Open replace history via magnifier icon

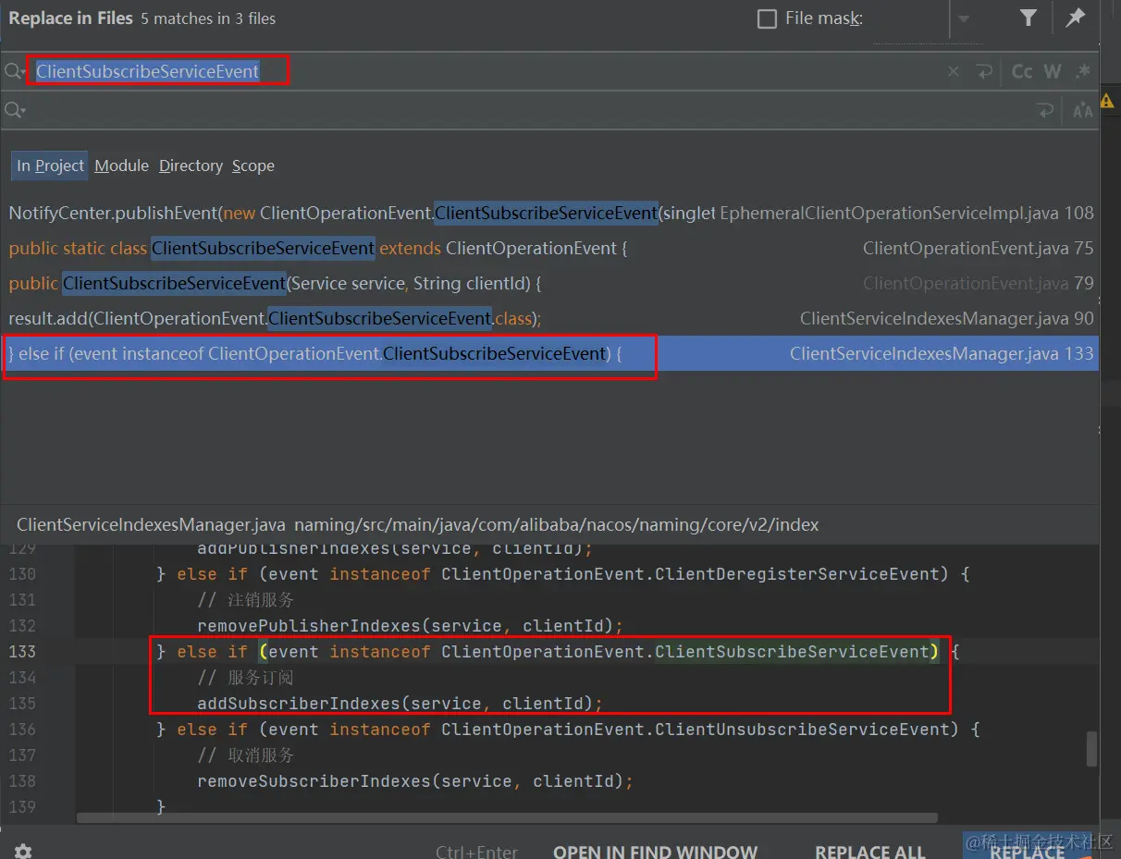(x=15, y=110)
